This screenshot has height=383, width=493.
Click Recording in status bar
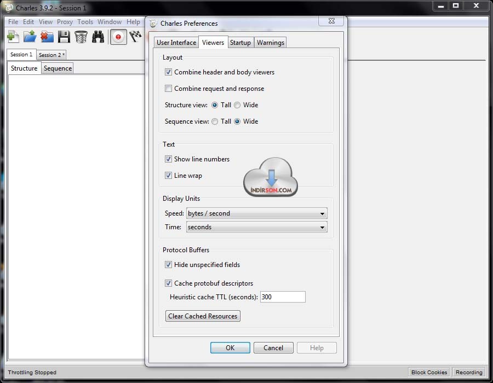[x=469, y=372]
